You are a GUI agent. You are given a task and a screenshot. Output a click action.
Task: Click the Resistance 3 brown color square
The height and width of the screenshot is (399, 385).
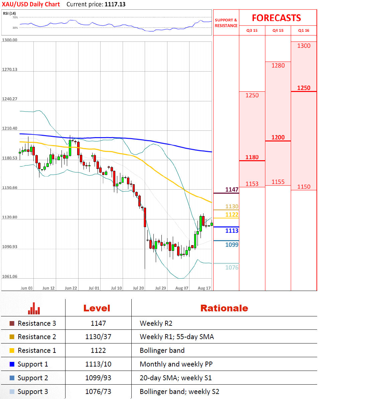pos(12,323)
